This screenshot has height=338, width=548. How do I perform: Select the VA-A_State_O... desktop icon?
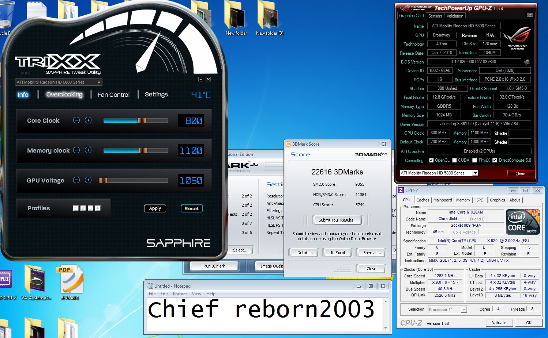click(36, 283)
